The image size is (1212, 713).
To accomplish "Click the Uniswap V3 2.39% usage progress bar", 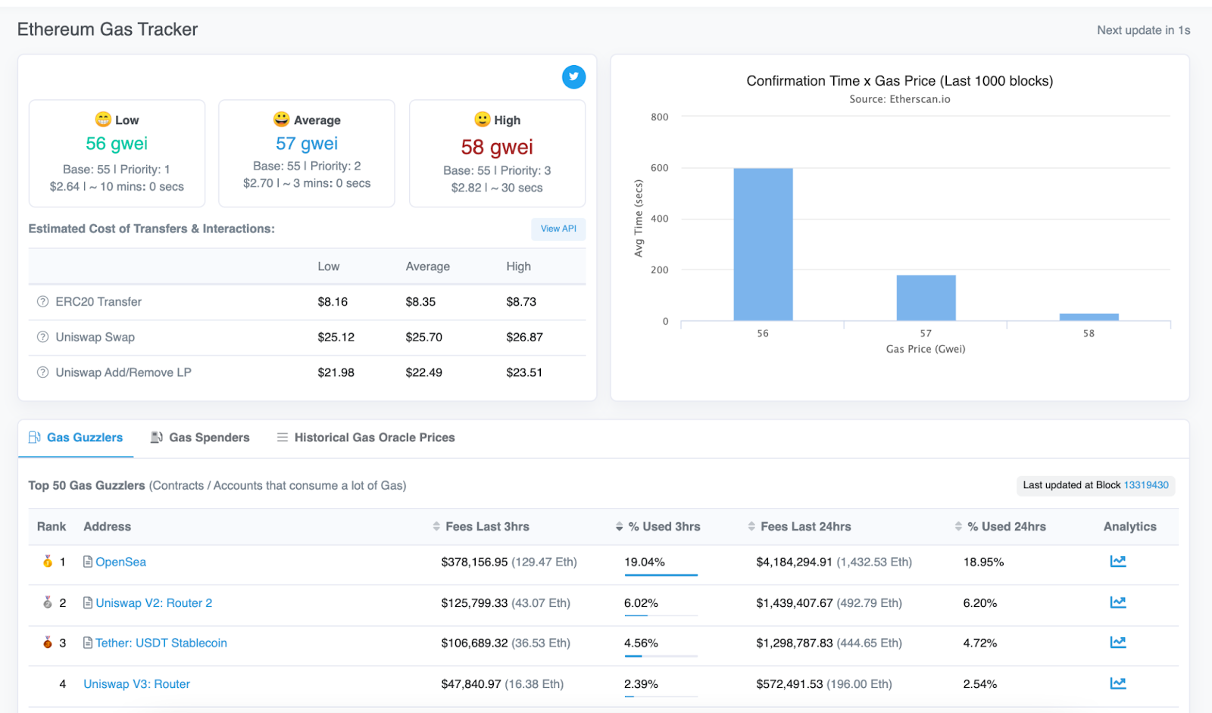I will coord(661,696).
